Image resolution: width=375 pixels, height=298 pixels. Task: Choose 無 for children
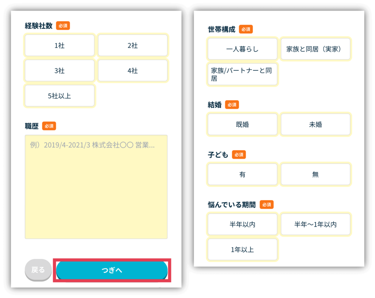pos(315,174)
